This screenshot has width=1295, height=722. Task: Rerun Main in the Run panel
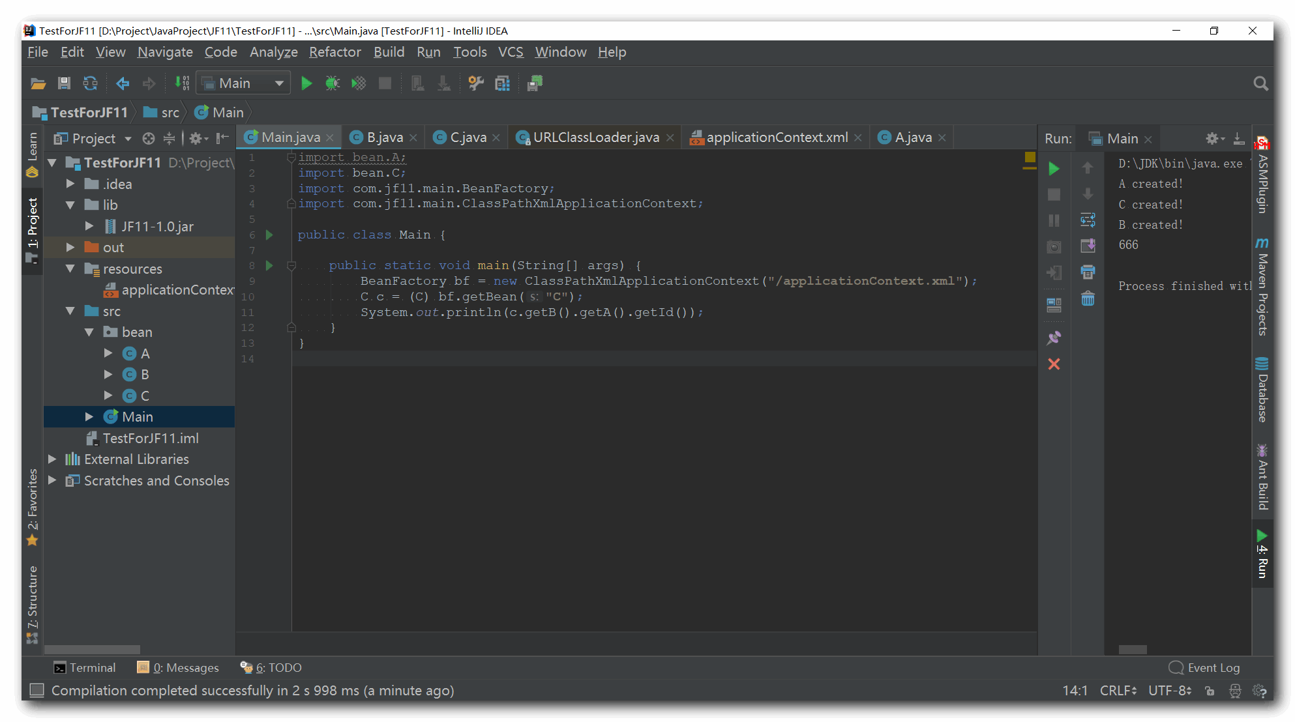point(1054,169)
